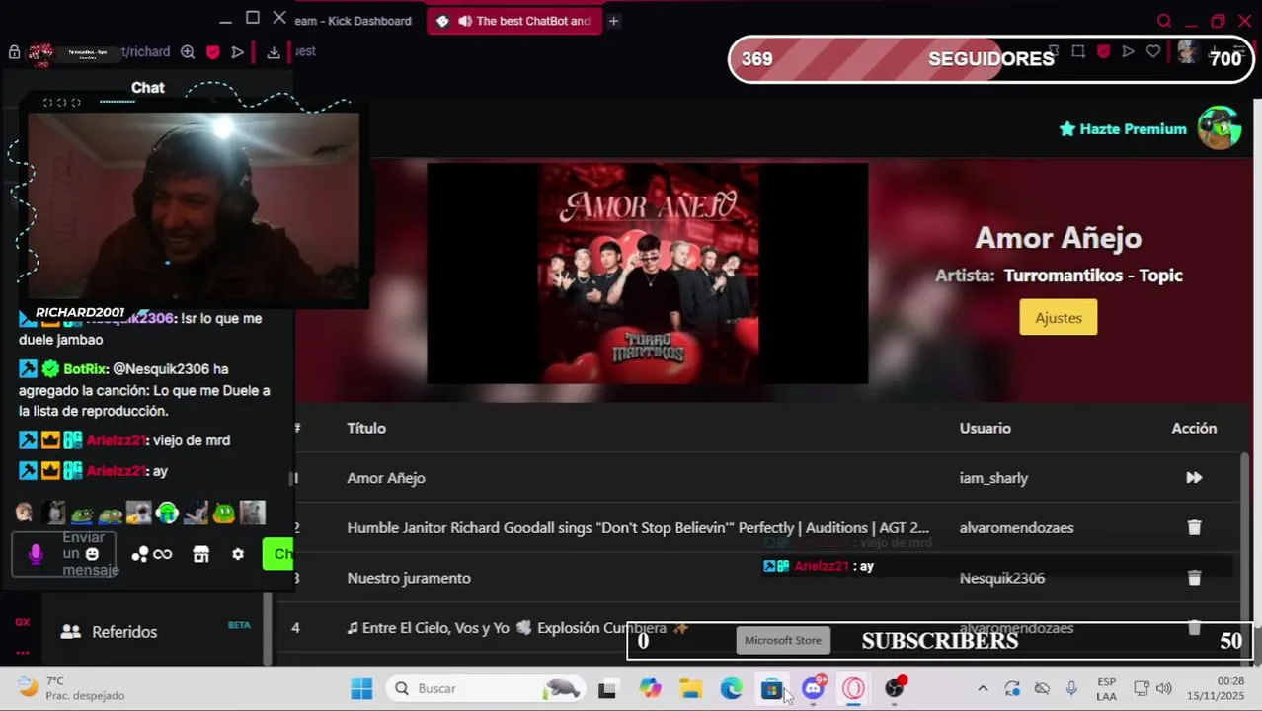Click user alvaromendozaes on the Humble Janitor row
The width and height of the screenshot is (1262, 711).
tap(1016, 527)
